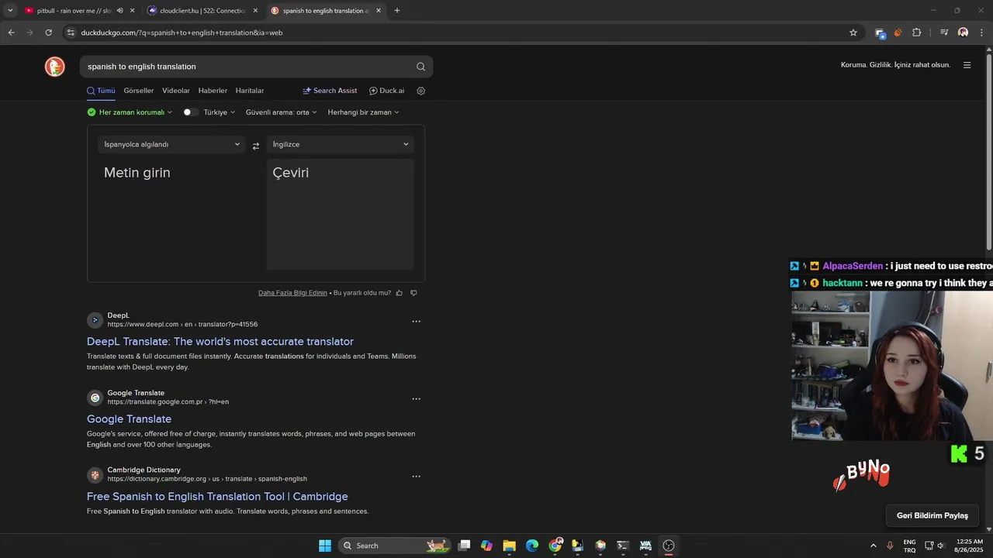Viewport: 993px width, 558px height.
Task: Expand Herhangi bir zaman filter
Action: 363,112
